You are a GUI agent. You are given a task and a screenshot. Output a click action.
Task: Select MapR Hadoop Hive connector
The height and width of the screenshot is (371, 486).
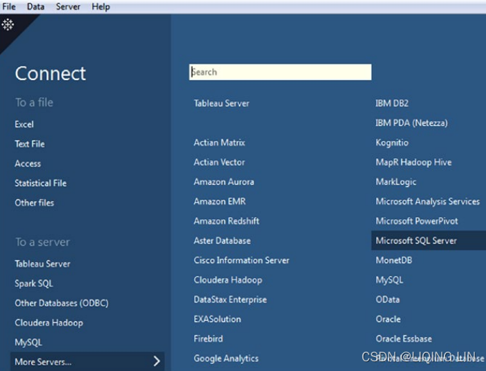point(414,162)
